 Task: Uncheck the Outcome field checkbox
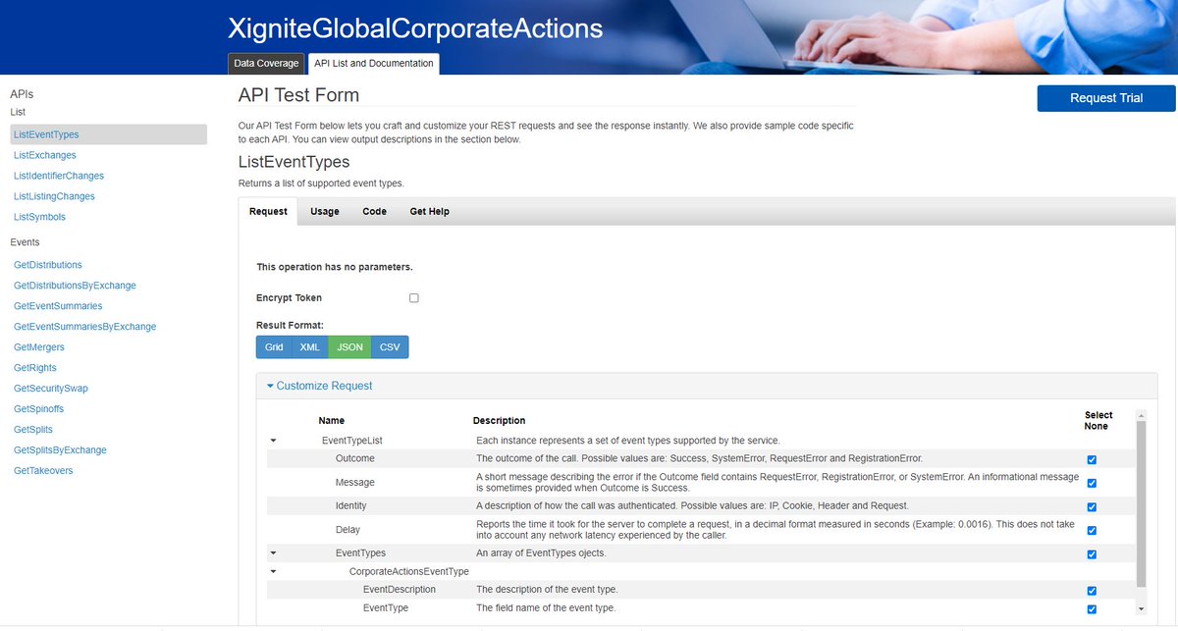pyautogui.click(x=1092, y=459)
